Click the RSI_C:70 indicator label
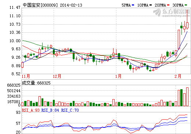This screenshot has width=191, height=134. click(x=70, y=110)
